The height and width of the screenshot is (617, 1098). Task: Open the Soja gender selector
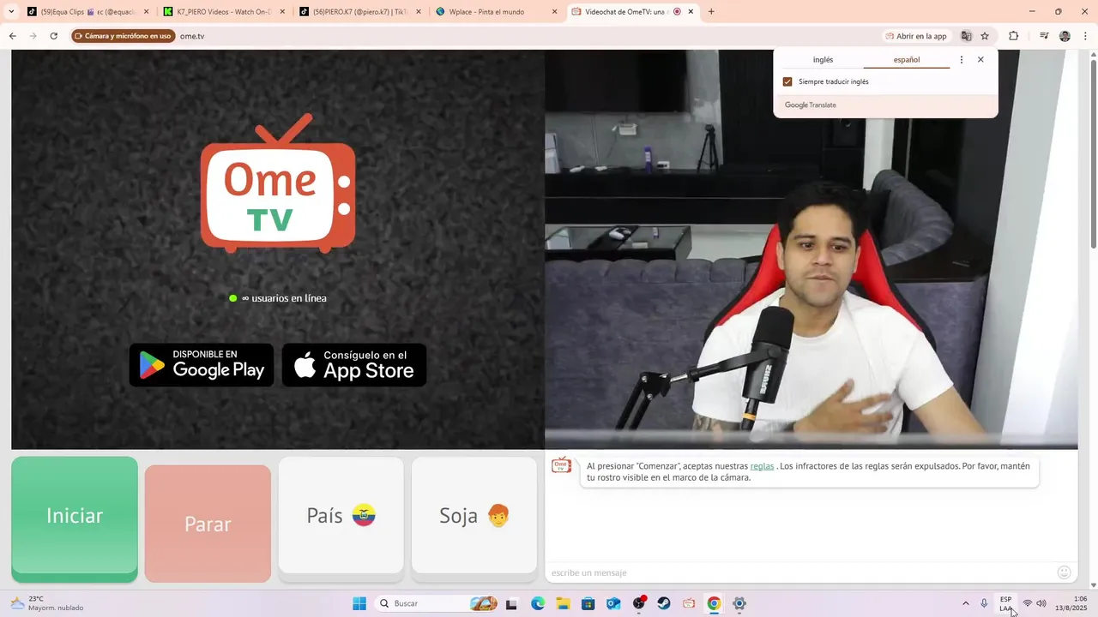[474, 517]
